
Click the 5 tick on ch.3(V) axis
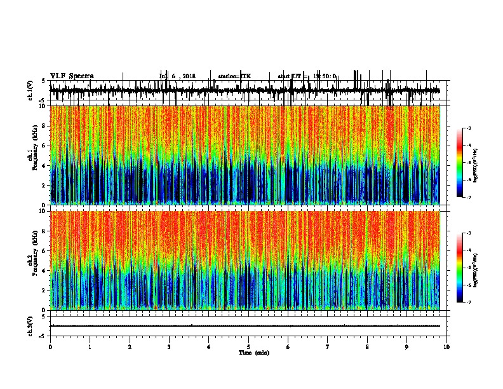[44, 317]
